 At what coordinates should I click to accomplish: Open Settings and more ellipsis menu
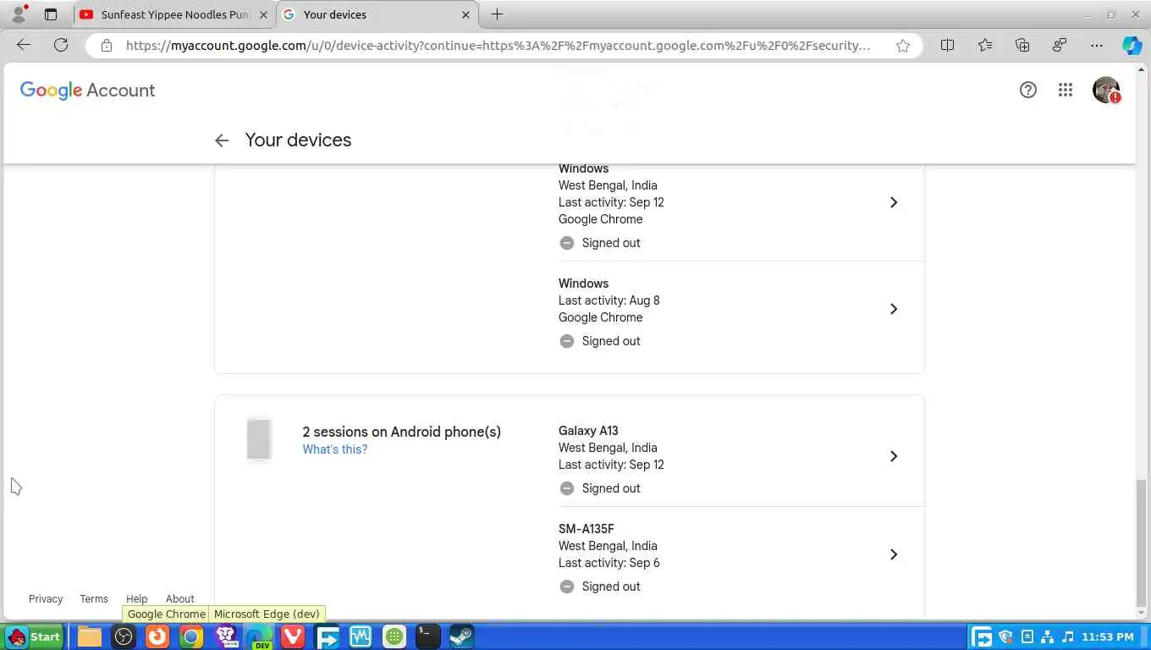tap(1097, 46)
